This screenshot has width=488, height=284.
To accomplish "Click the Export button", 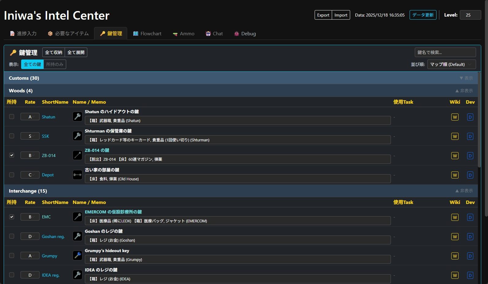I will pos(323,15).
